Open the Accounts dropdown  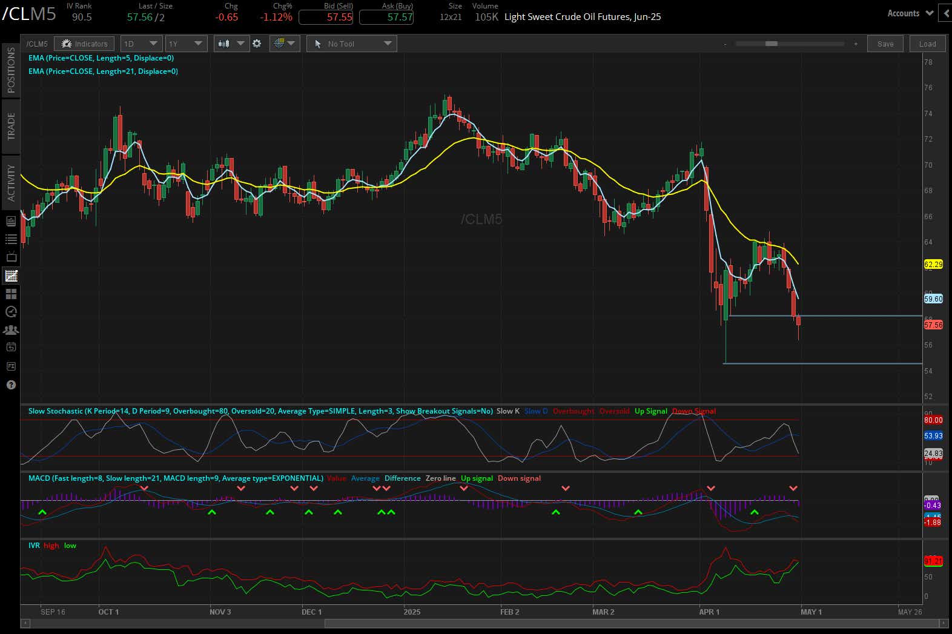click(910, 13)
